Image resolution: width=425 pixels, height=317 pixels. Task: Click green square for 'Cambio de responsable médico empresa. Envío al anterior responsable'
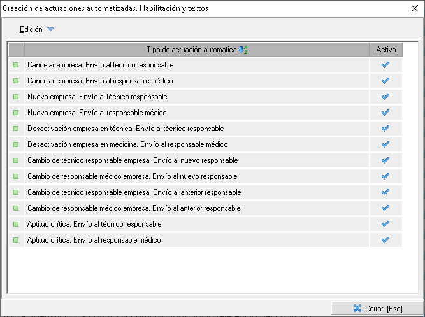point(16,208)
